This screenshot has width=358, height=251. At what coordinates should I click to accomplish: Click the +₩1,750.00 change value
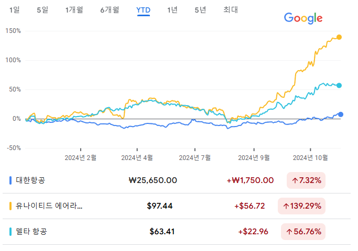click(250, 180)
